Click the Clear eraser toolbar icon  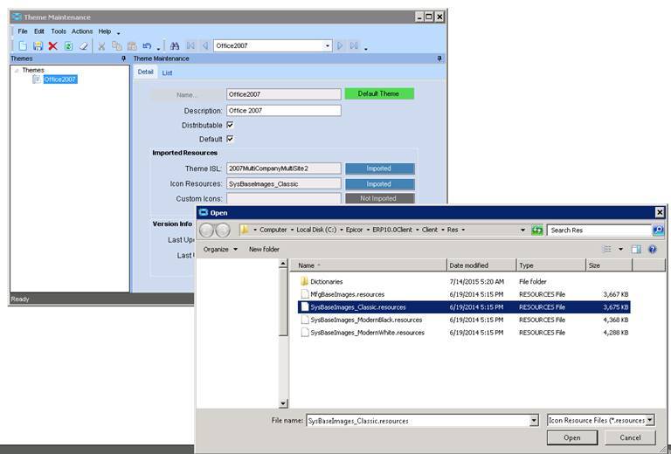tap(84, 45)
